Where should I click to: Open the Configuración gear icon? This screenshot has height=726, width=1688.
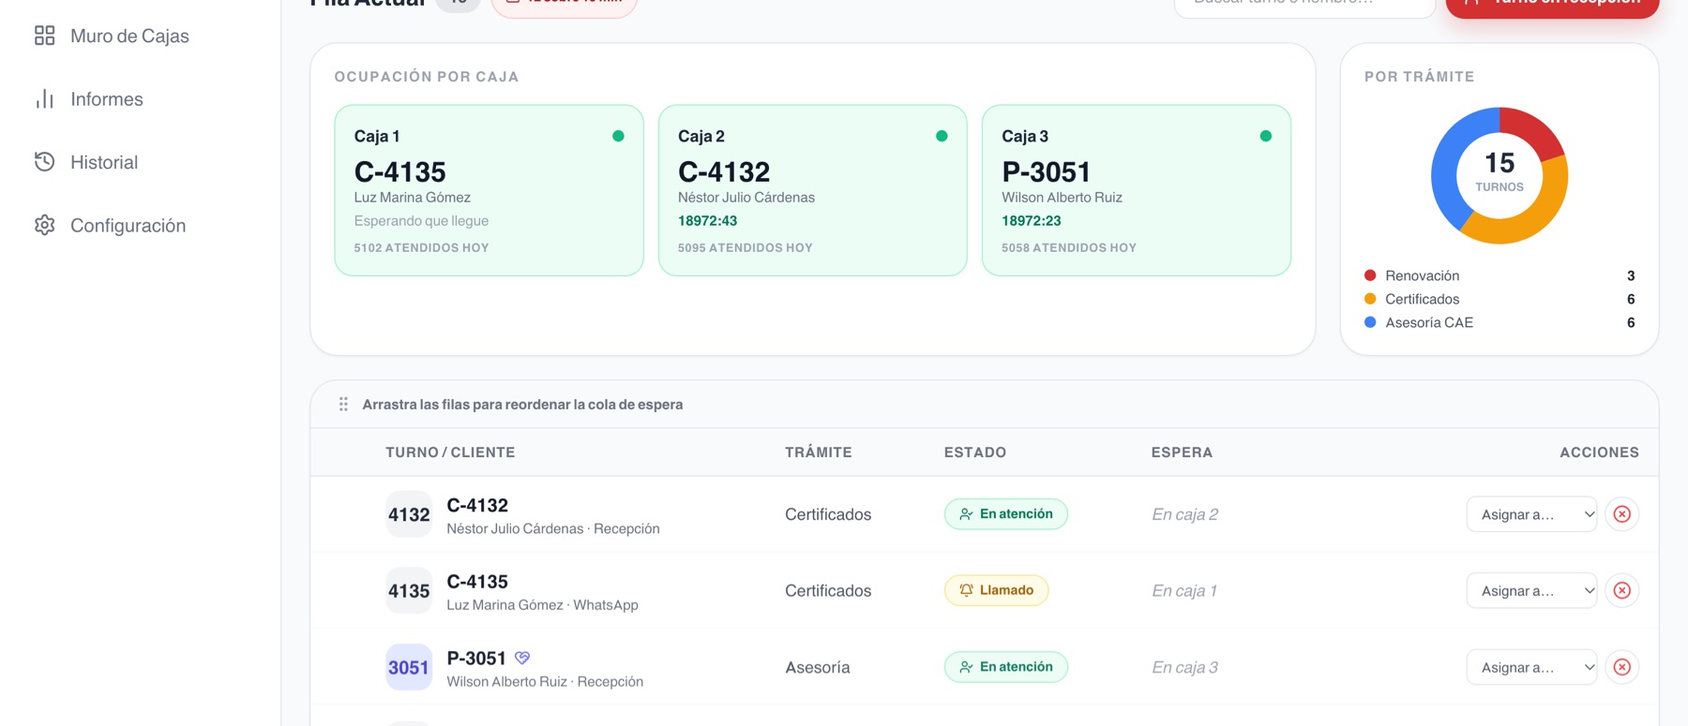tap(44, 225)
